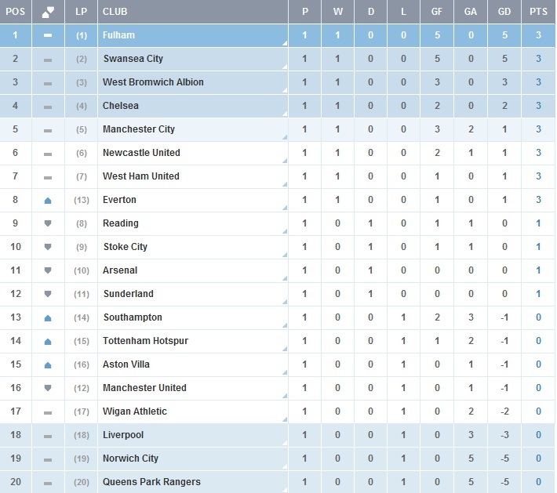Open the Swansea City club link
Viewport: 557px width, 493px height.
133,59
